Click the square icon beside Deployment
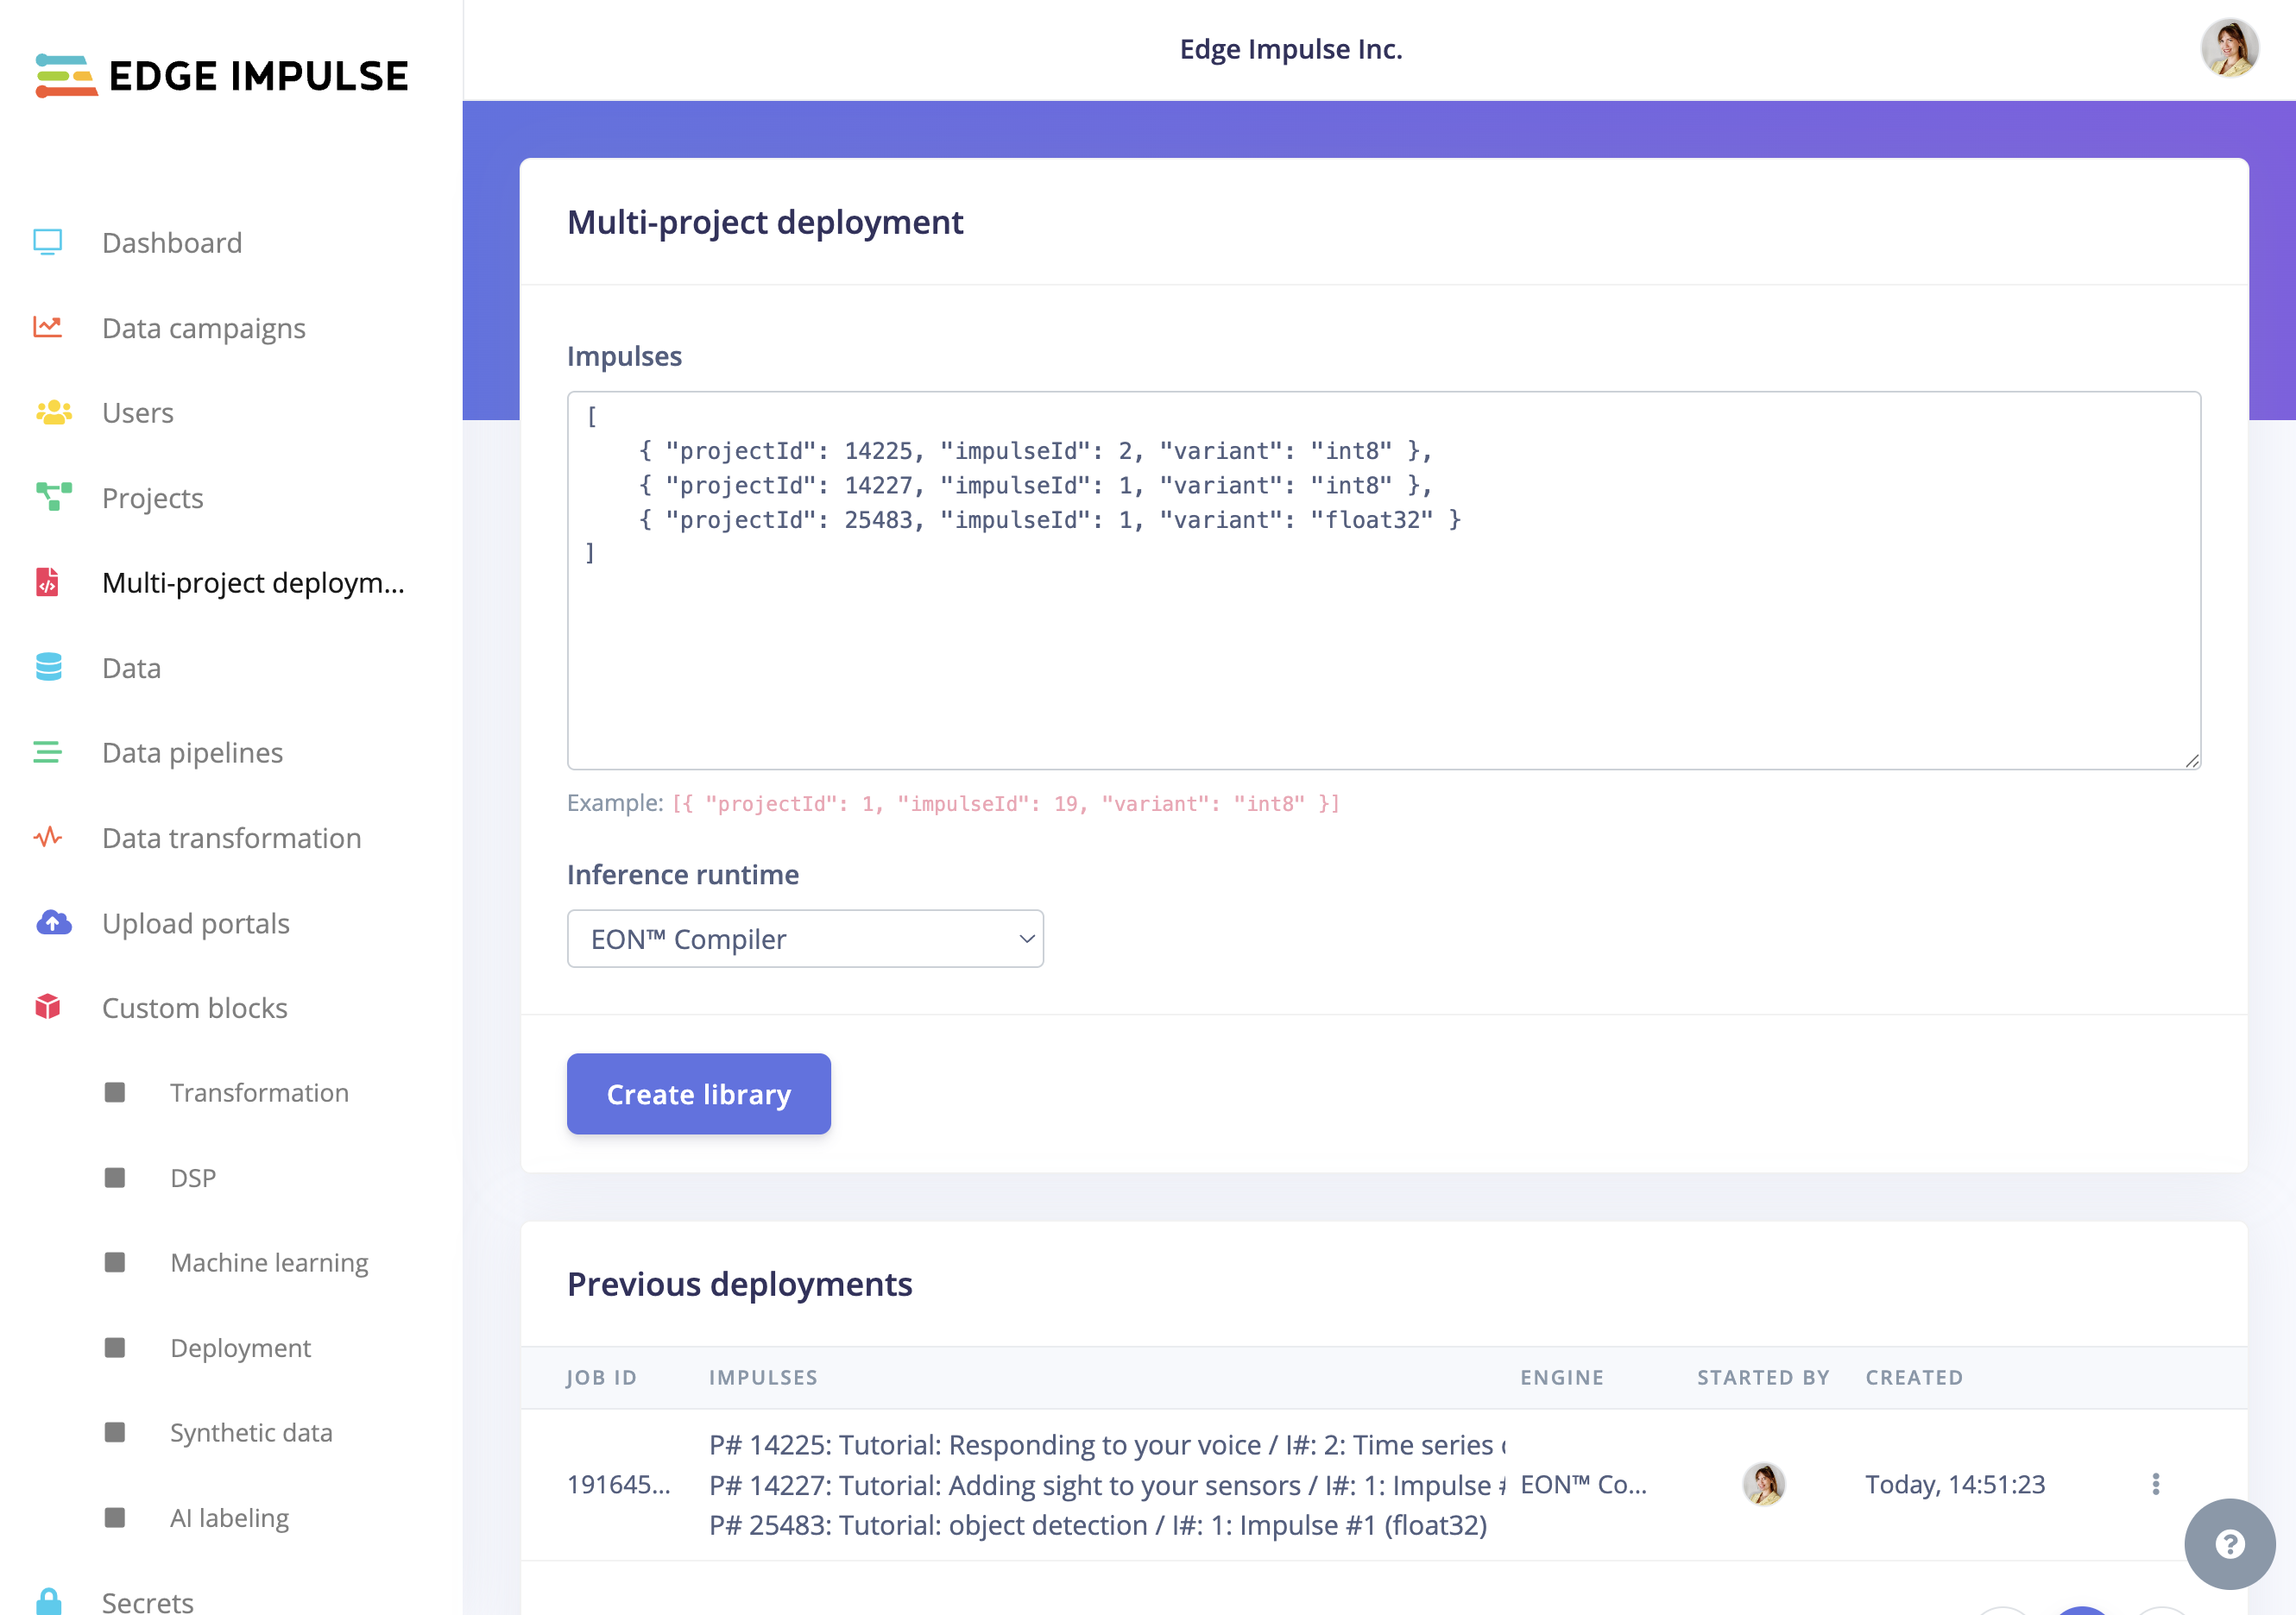The image size is (2296, 1615). point(115,1348)
